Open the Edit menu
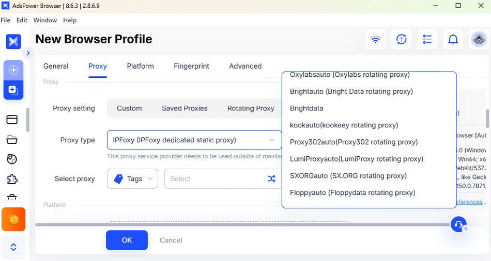 (x=22, y=20)
